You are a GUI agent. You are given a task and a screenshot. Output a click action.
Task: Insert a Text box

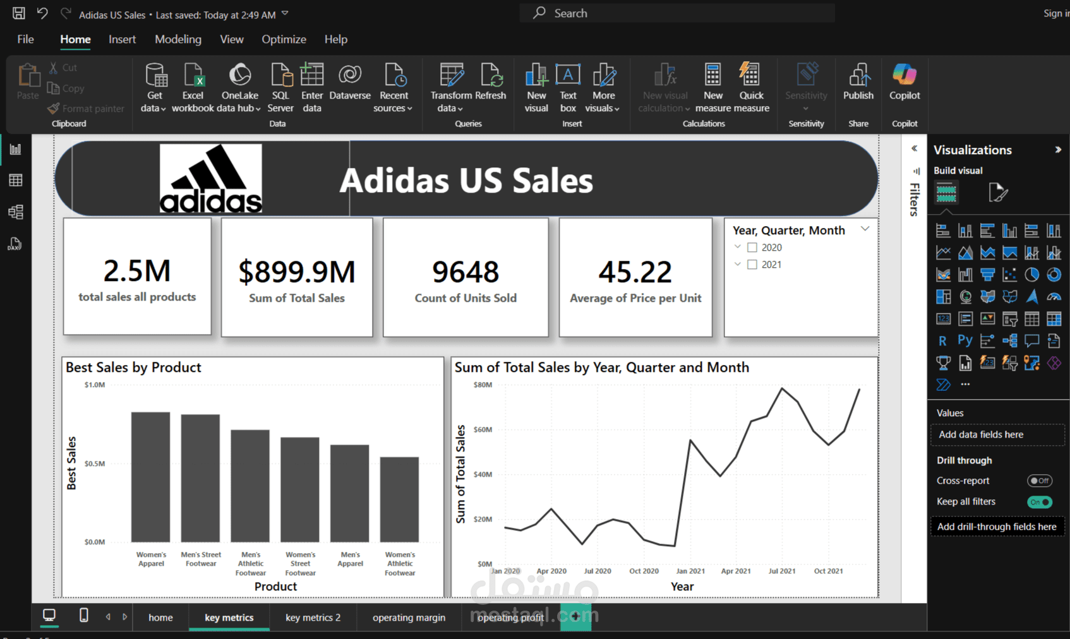point(568,88)
